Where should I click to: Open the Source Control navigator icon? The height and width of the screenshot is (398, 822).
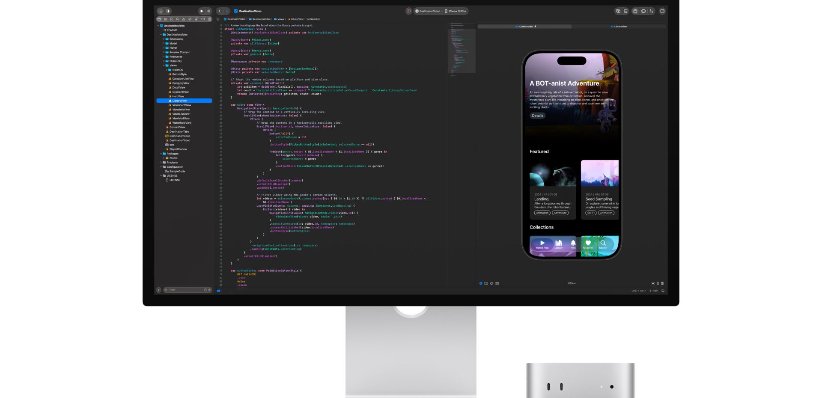coord(165,19)
